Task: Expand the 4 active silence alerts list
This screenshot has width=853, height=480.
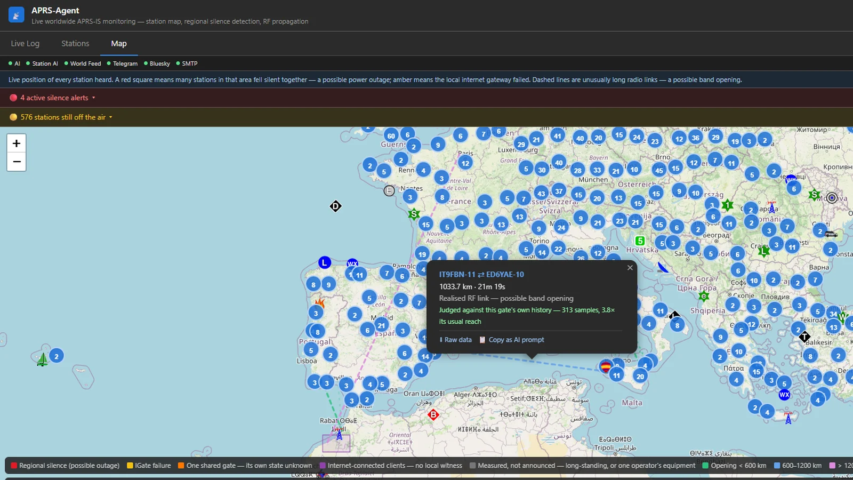Action: (x=52, y=98)
